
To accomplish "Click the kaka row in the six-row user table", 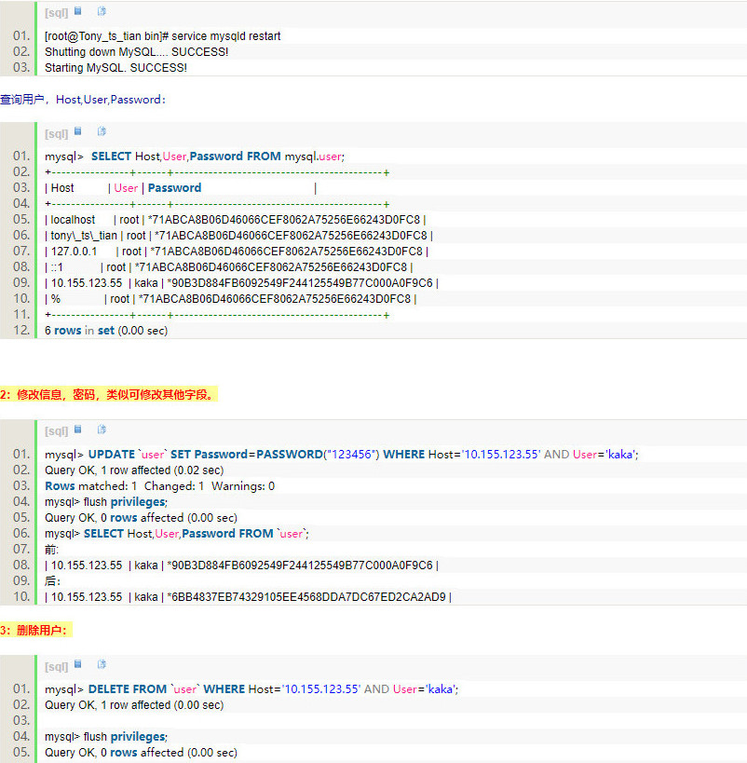I will (242, 282).
